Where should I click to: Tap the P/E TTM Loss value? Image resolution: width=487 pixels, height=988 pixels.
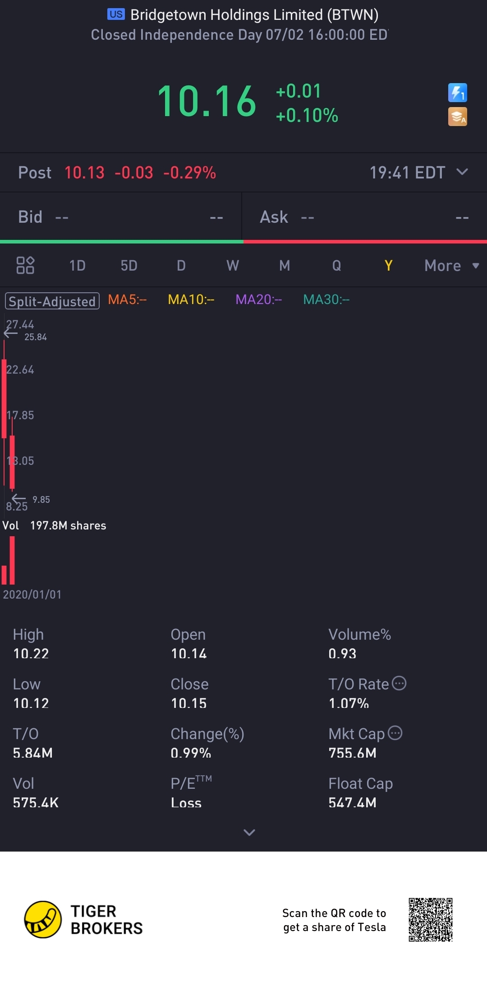pyautogui.click(x=186, y=803)
